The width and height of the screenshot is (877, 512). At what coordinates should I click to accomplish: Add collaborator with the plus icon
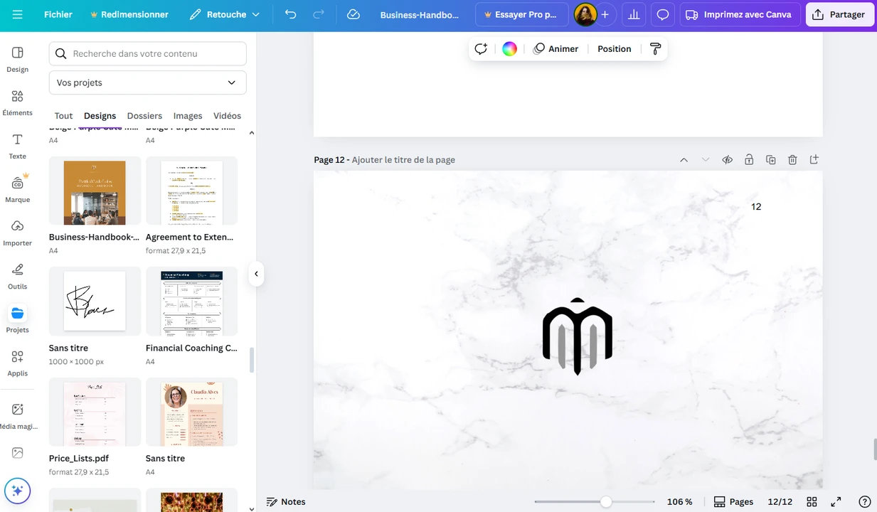pos(605,14)
